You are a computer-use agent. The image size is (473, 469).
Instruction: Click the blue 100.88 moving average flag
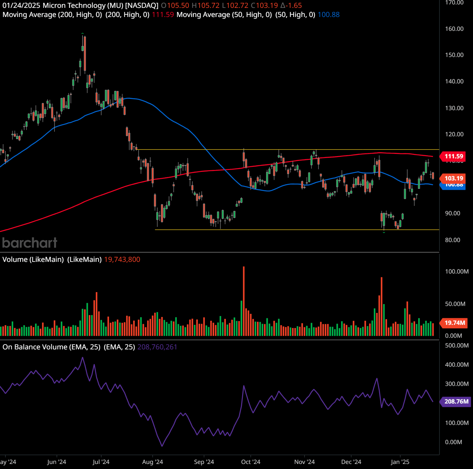pyautogui.click(x=453, y=186)
